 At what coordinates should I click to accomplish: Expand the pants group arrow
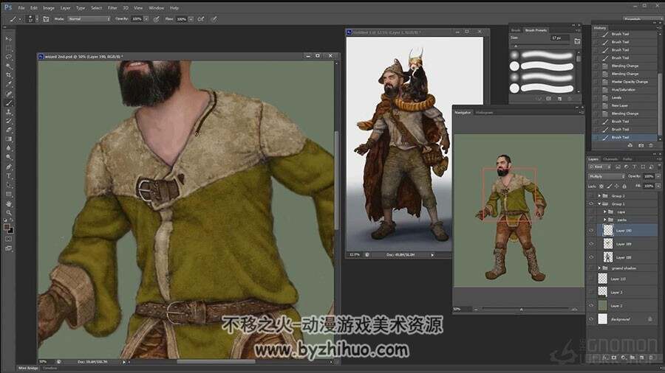[604, 220]
